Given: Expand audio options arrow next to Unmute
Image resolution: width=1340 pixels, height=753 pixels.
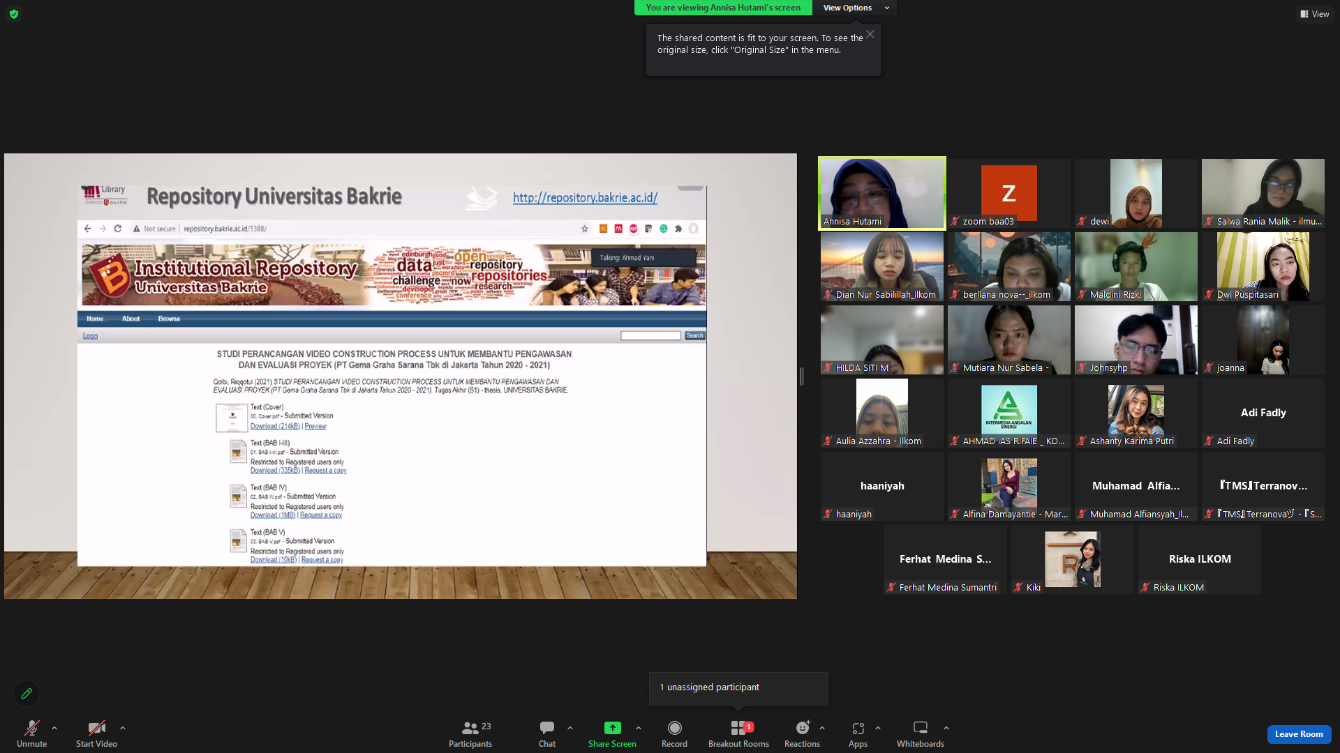Looking at the screenshot, I should coord(54,728).
